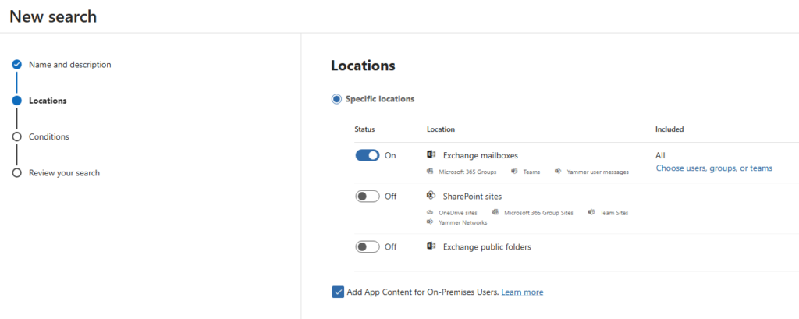Open the Review your search step
This screenshot has width=799, height=319.
point(64,172)
